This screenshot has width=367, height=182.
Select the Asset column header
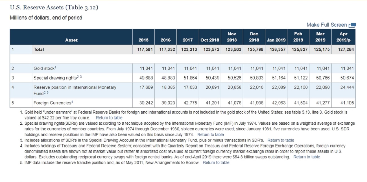(71, 40)
